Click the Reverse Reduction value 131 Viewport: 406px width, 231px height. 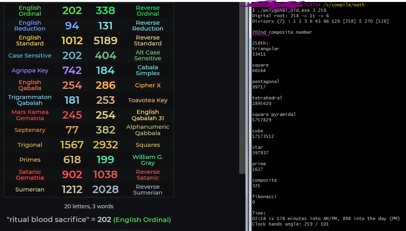click(105, 25)
